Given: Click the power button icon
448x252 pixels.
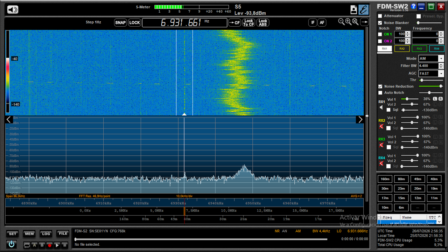Looking at the screenshot, I should [x=12, y=244].
